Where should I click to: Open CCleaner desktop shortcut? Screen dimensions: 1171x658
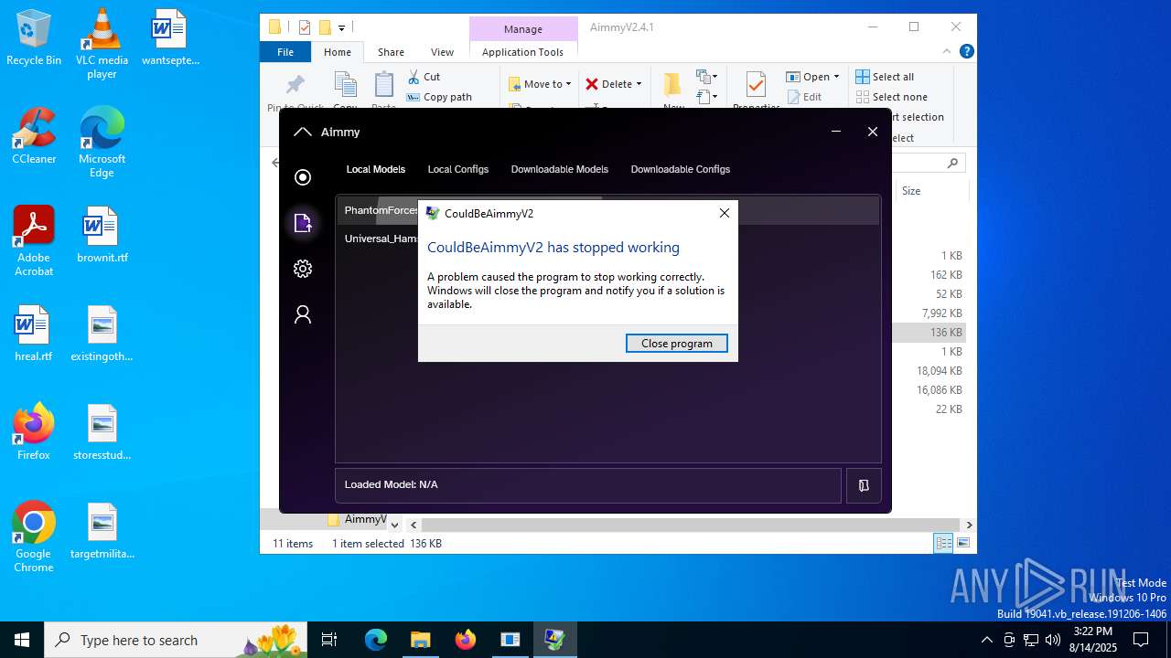[34, 136]
